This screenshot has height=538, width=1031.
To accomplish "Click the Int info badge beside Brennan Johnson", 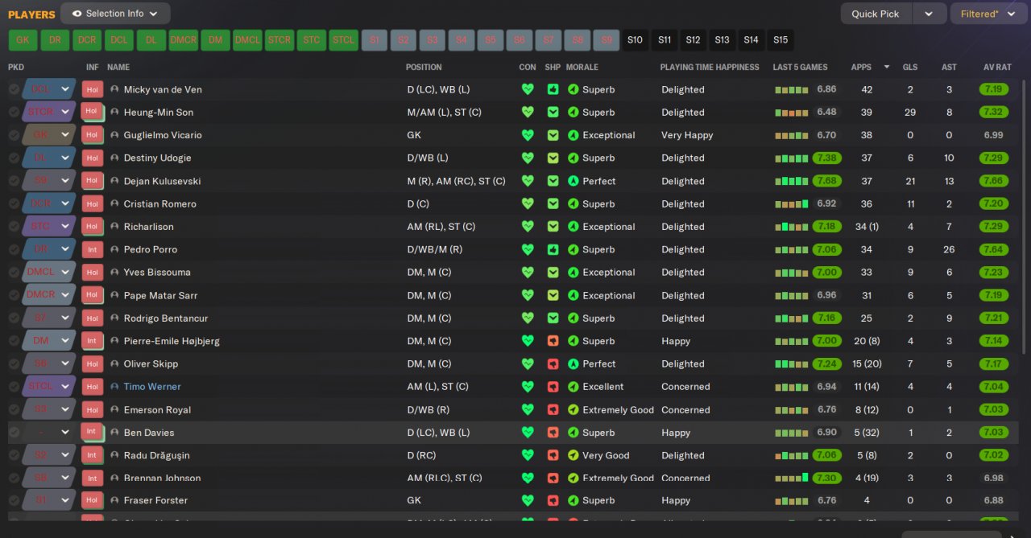I will pos(92,478).
